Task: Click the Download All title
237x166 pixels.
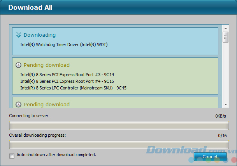Action: (x=30, y=7)
